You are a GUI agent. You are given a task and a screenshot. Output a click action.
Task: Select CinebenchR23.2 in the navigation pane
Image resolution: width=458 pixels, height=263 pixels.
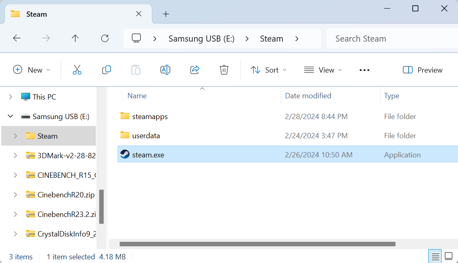(x=67, y=214)
